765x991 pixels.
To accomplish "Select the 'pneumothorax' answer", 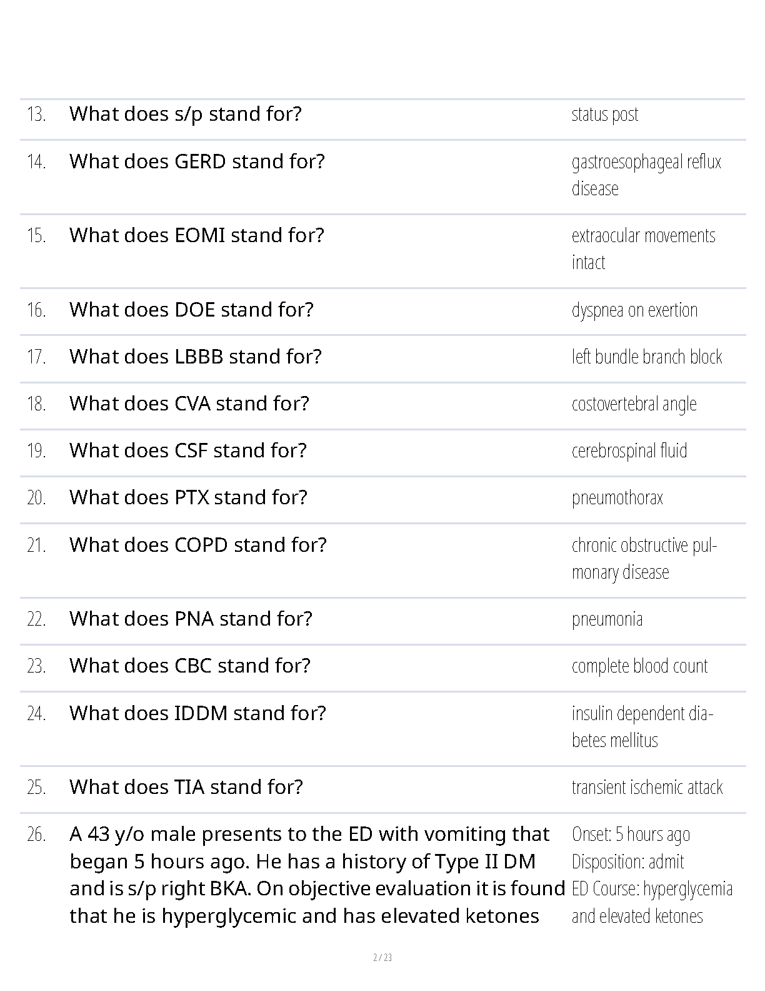I will [x=617, y=498].
